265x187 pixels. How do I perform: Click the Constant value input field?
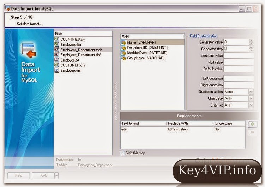[x=239, y=56]
